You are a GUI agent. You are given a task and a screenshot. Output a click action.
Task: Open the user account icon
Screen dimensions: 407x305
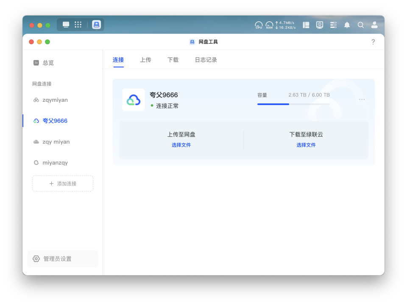(x=374, y=25)
